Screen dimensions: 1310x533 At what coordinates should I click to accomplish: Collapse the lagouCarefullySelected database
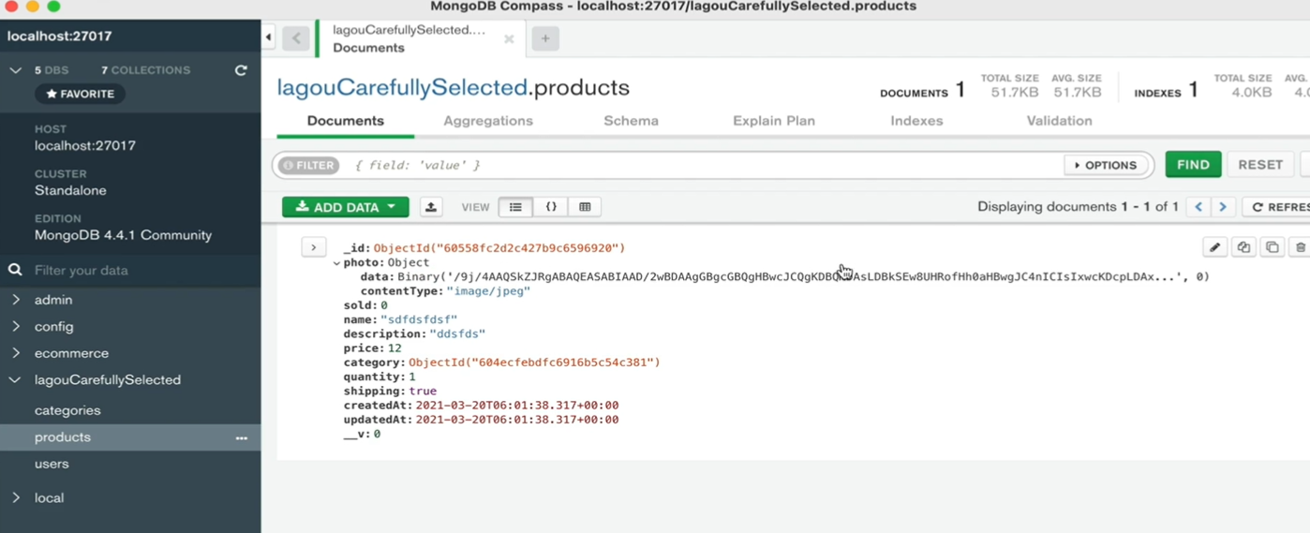pos(15,380)
